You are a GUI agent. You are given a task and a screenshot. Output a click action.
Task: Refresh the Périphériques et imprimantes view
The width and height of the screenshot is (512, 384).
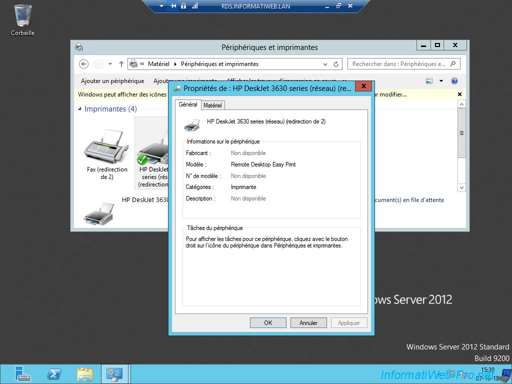[x=336, y=64]
